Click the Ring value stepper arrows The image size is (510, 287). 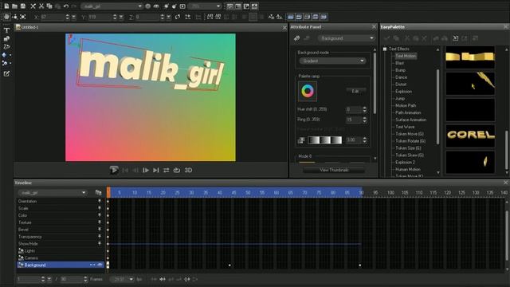(365, 120)
